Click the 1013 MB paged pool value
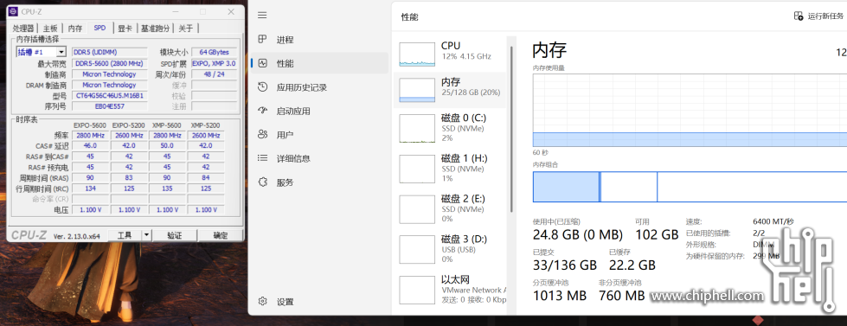 (560, 296)
